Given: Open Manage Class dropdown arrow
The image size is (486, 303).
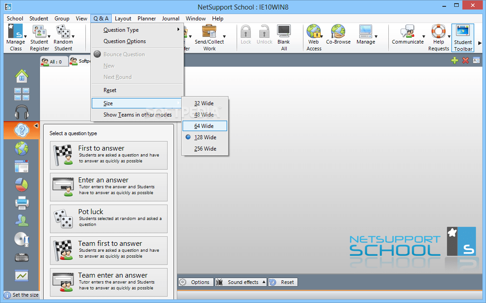Looking at the screenshot, I should pyautogui.click(x=25, y=37).
